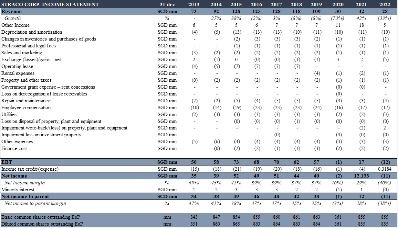398x228 pixels.
Task: Select diluted shares 2022 value 855
Action: coord(385,224)
